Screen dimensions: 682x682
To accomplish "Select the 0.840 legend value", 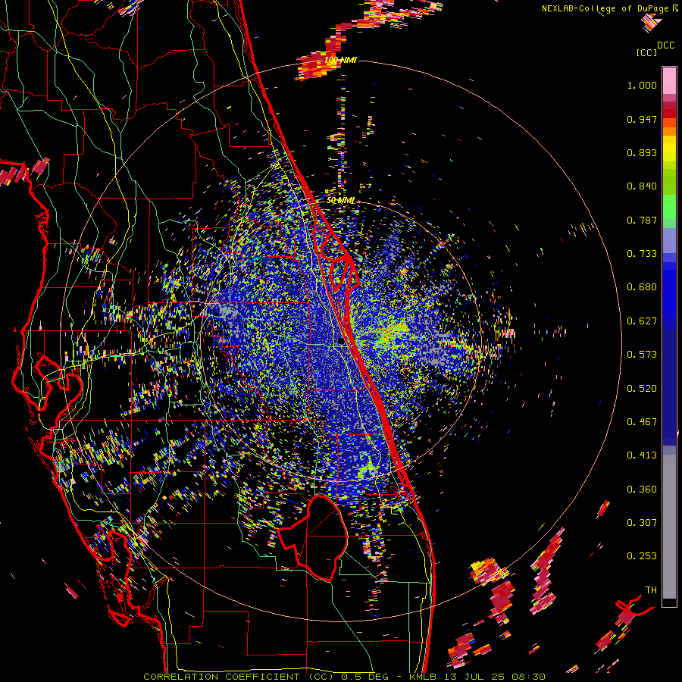I will point(642,186).
